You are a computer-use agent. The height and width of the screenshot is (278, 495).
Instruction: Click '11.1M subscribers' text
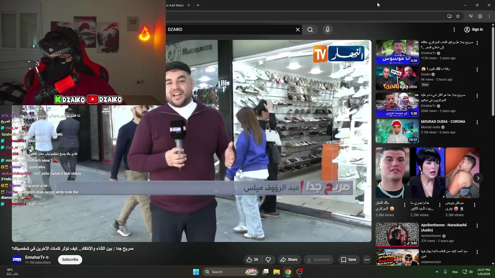pos(38,263)
